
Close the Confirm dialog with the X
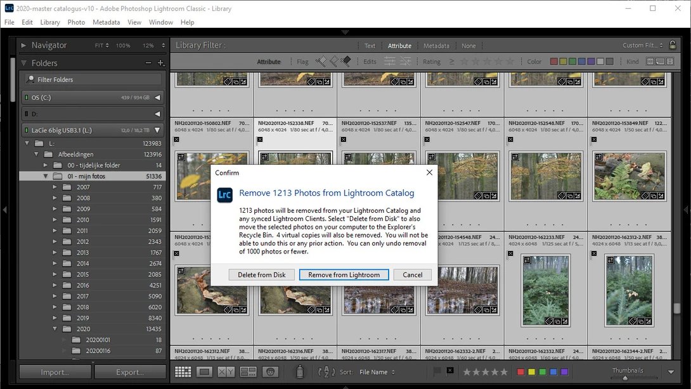pos(429,172)
